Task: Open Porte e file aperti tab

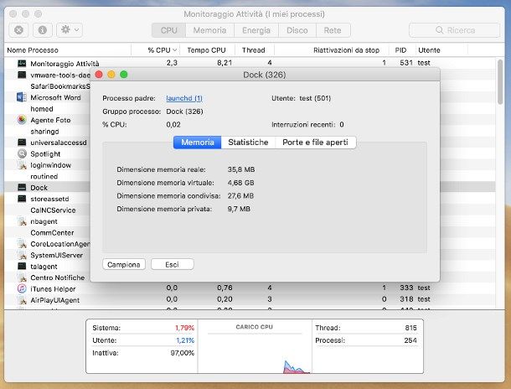Action: click(x=316, y=143)
